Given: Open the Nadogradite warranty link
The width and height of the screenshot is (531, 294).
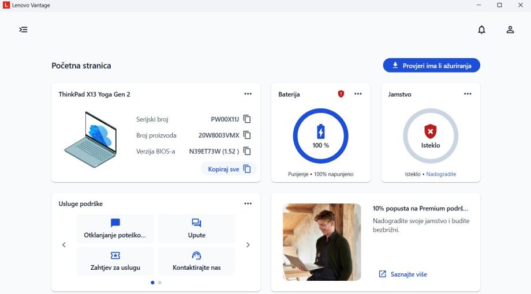Looking at the screenshot, I should point(445,174).
